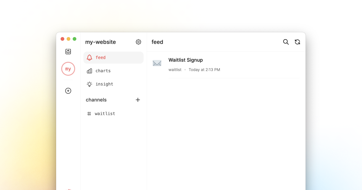Image resolution: width=362 pixels, height=190 pixels.
Task: Close the window with red button
Action: (x=62, y=39)
